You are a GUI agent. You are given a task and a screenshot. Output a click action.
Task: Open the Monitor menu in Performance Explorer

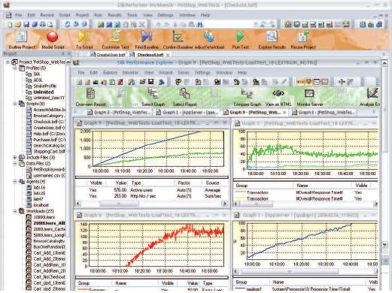click(x=130, y=72)
